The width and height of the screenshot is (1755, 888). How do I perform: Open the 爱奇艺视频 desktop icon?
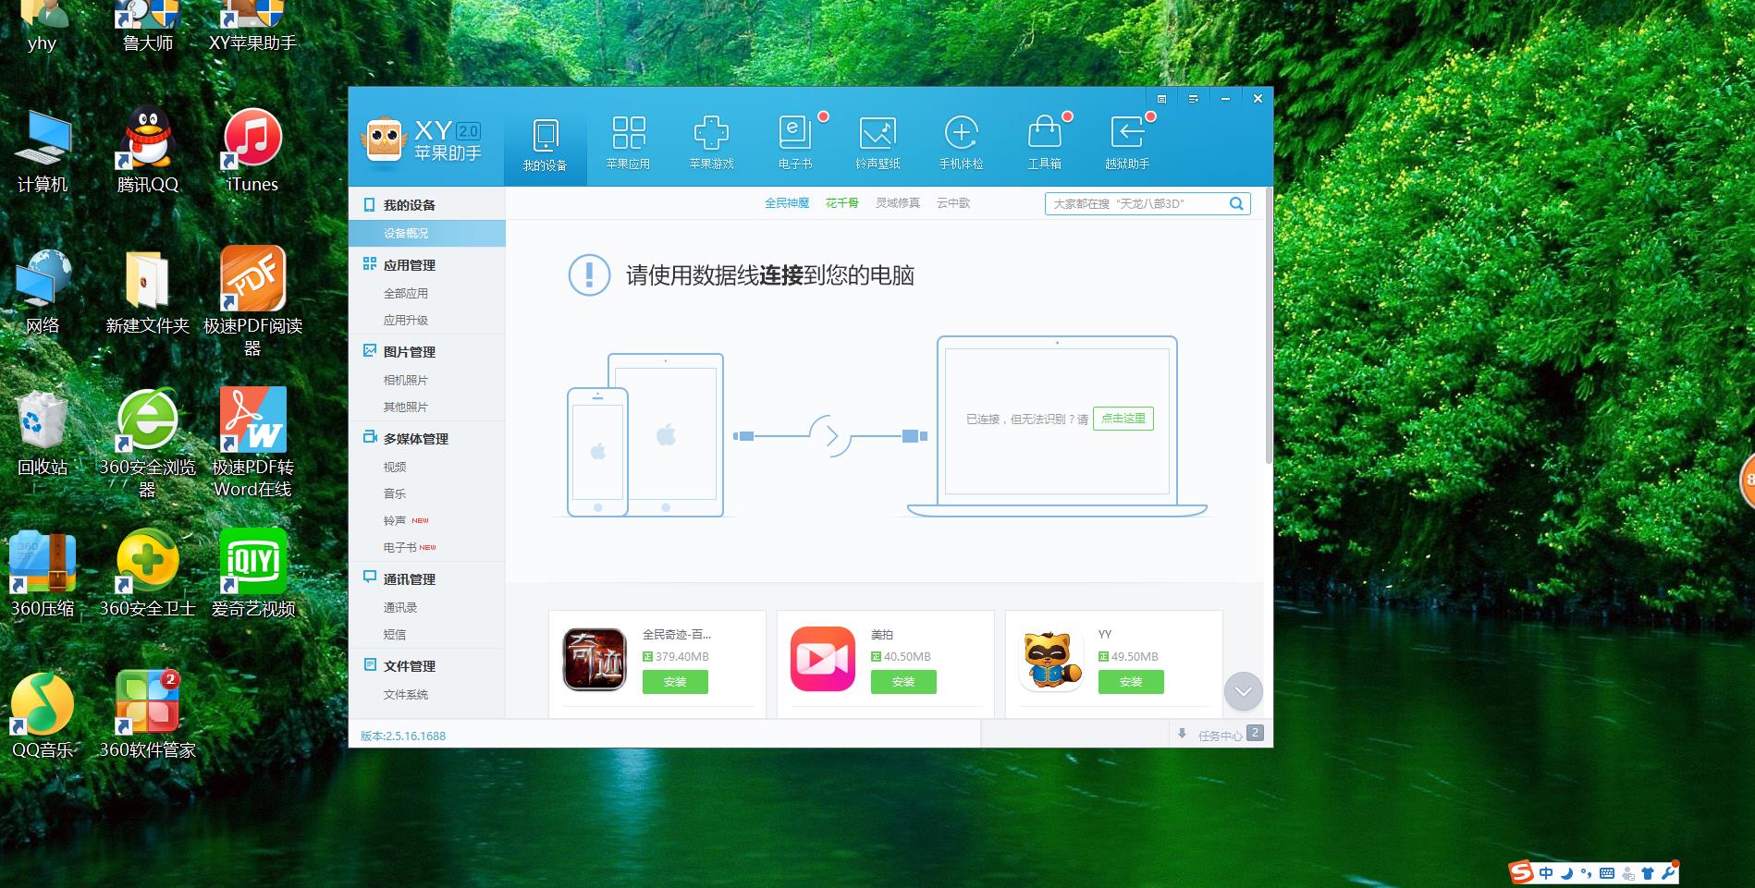252,573
